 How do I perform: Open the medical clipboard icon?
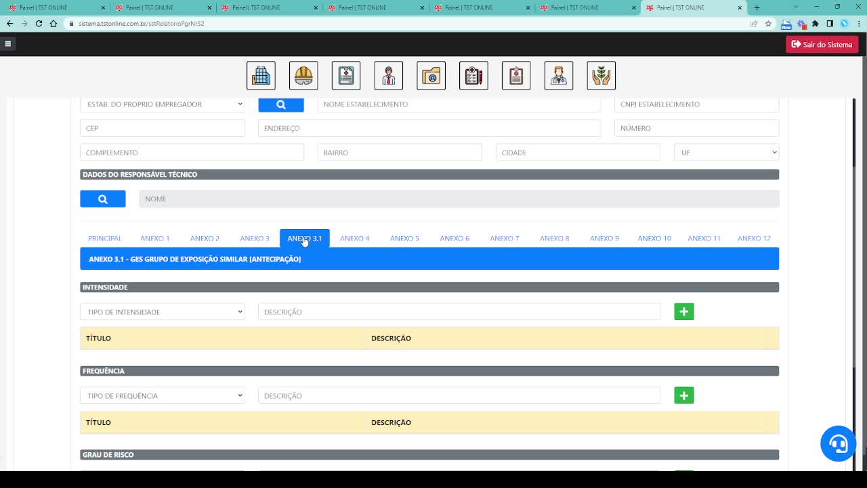[516, 76]
